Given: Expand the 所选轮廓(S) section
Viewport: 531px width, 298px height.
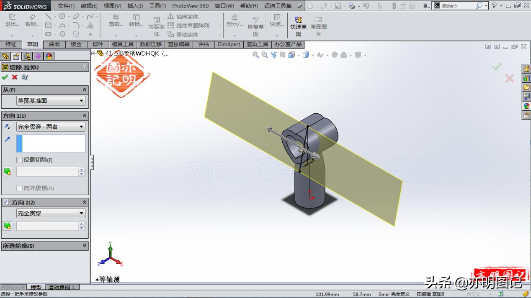Looking at the screenshot, I should (85, 246).
